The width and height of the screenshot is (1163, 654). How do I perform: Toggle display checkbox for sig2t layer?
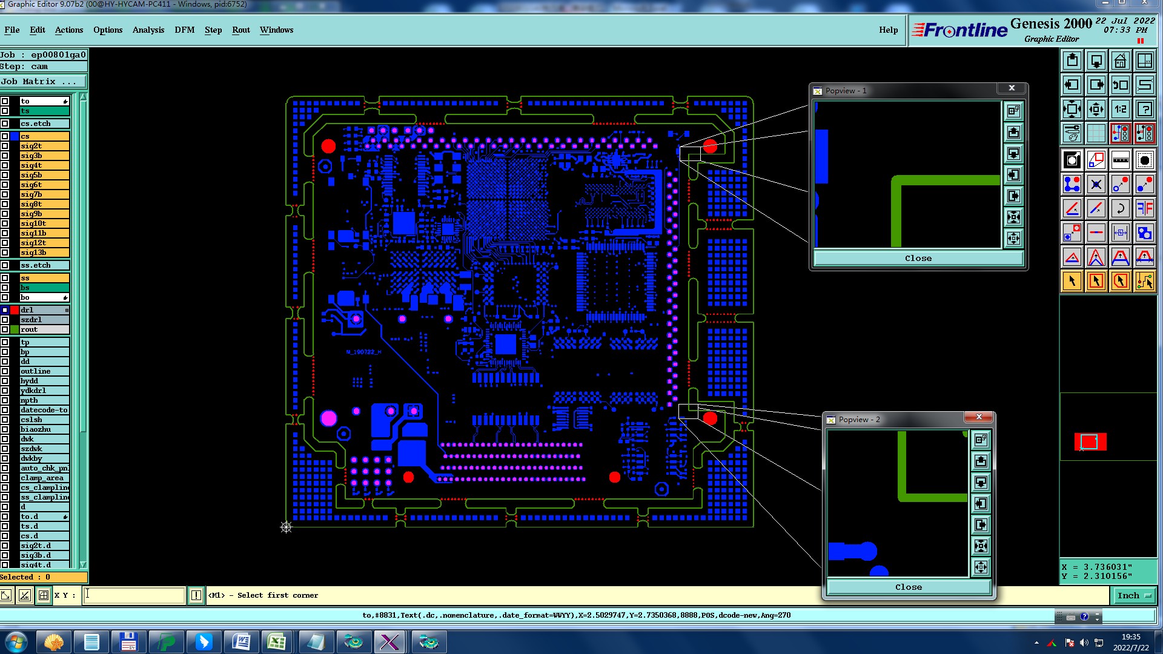[x=5, y=146]
